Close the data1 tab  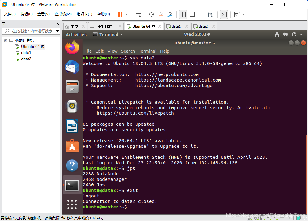(187, 26)
